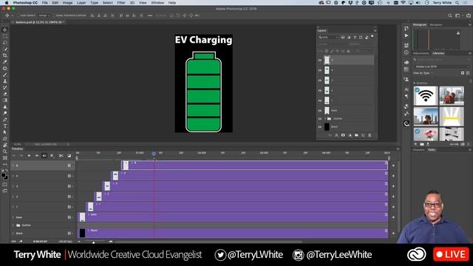Click the split-at-playhead scissors icon
The width and height of the screenshot is (473, 266).
(61, 156)
